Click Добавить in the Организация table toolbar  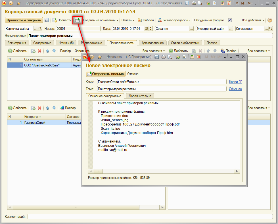point(18,51)
